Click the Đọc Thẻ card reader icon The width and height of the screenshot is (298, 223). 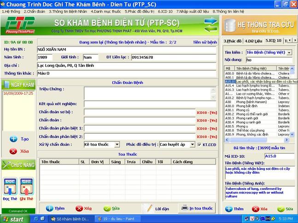coord(11,184)
